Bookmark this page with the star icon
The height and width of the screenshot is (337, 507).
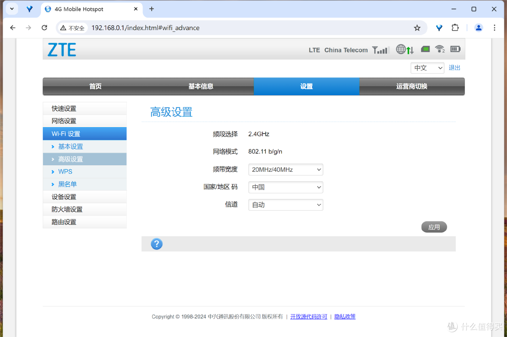(x=417, y=28)
